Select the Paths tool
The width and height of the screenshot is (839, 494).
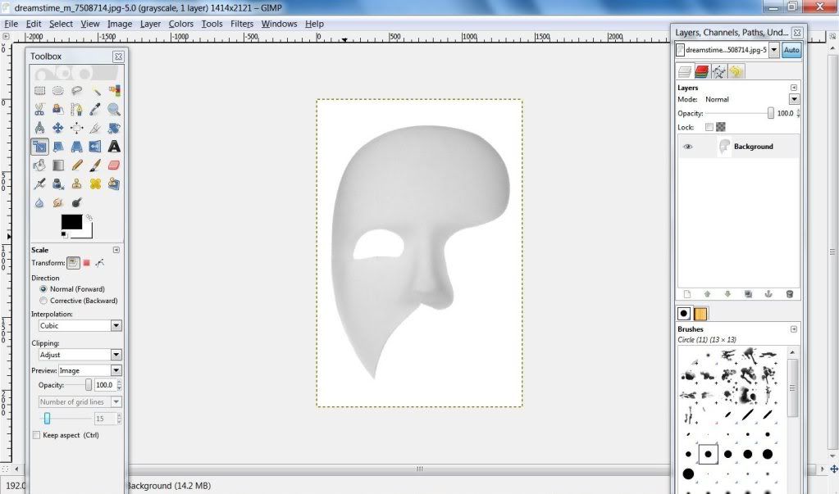(76, 110)
